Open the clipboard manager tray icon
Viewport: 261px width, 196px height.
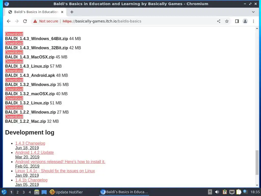(x=239, y=192)
